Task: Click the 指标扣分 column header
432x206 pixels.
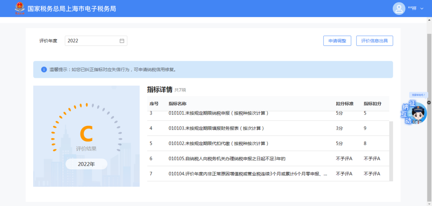Action: pos(372,104)
